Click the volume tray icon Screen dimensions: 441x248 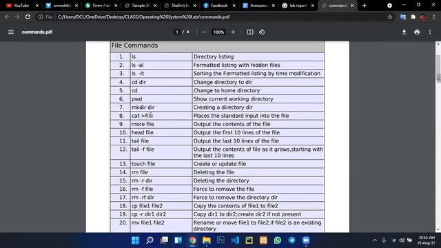coord(402,240)
